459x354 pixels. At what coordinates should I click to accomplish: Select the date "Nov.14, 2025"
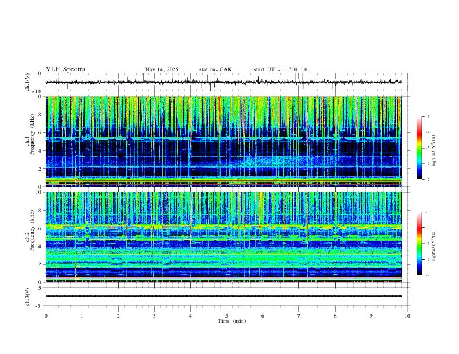coord(162,69)
